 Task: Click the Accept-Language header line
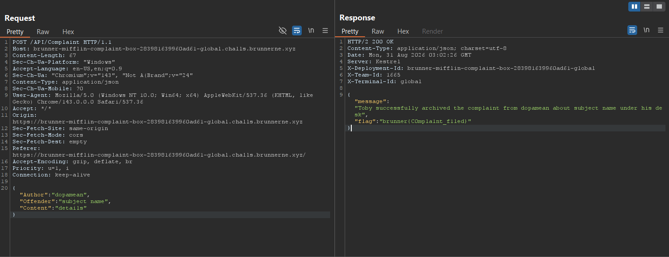[67, 69]
